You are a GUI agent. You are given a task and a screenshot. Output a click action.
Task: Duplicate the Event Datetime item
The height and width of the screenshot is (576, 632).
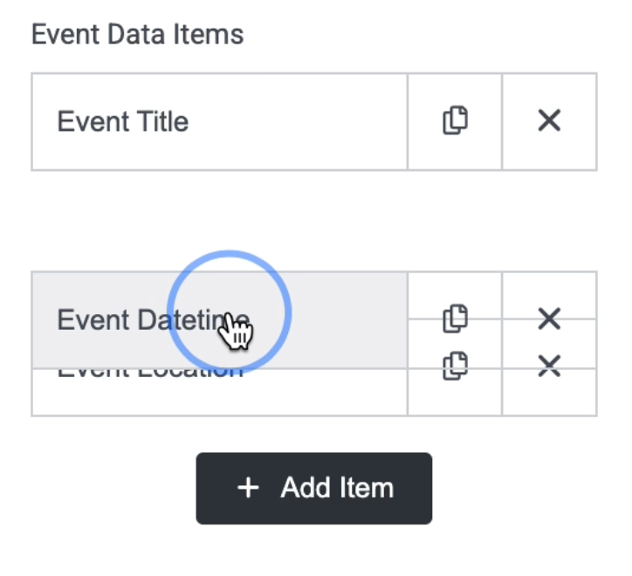[x=455, y=319]
